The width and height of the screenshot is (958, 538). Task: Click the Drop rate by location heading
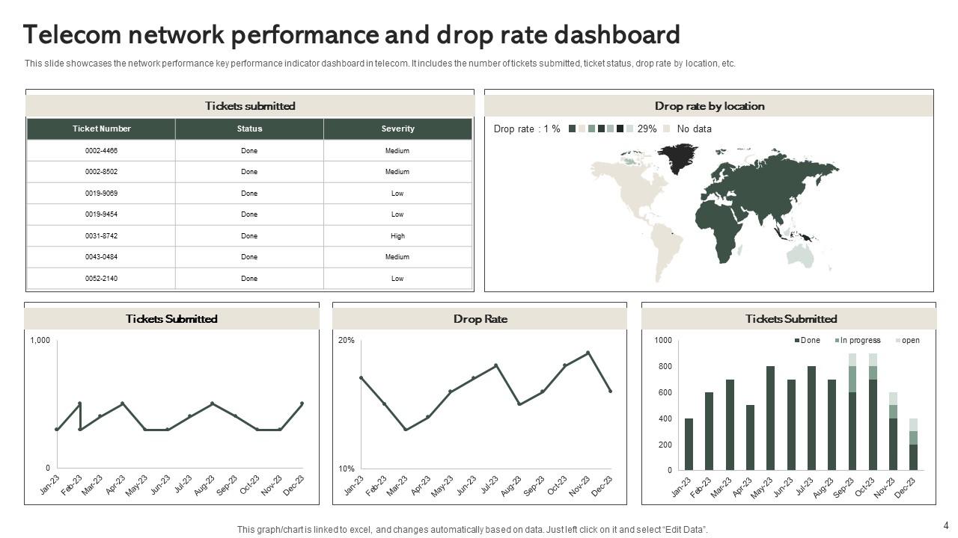click(x=709, y=106)
